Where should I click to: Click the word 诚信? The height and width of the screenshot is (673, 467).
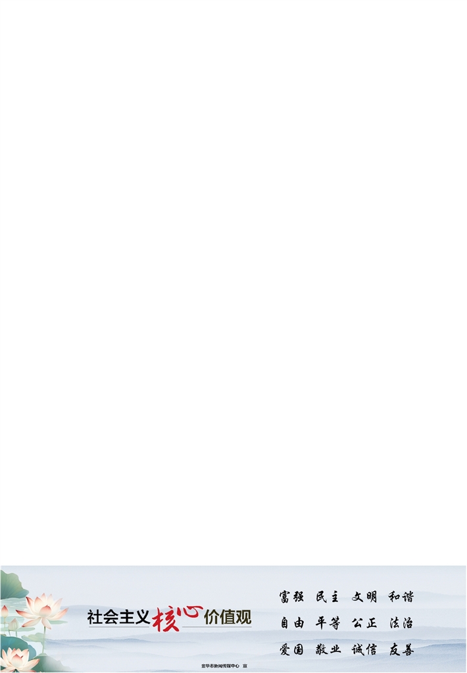point(364,649)
